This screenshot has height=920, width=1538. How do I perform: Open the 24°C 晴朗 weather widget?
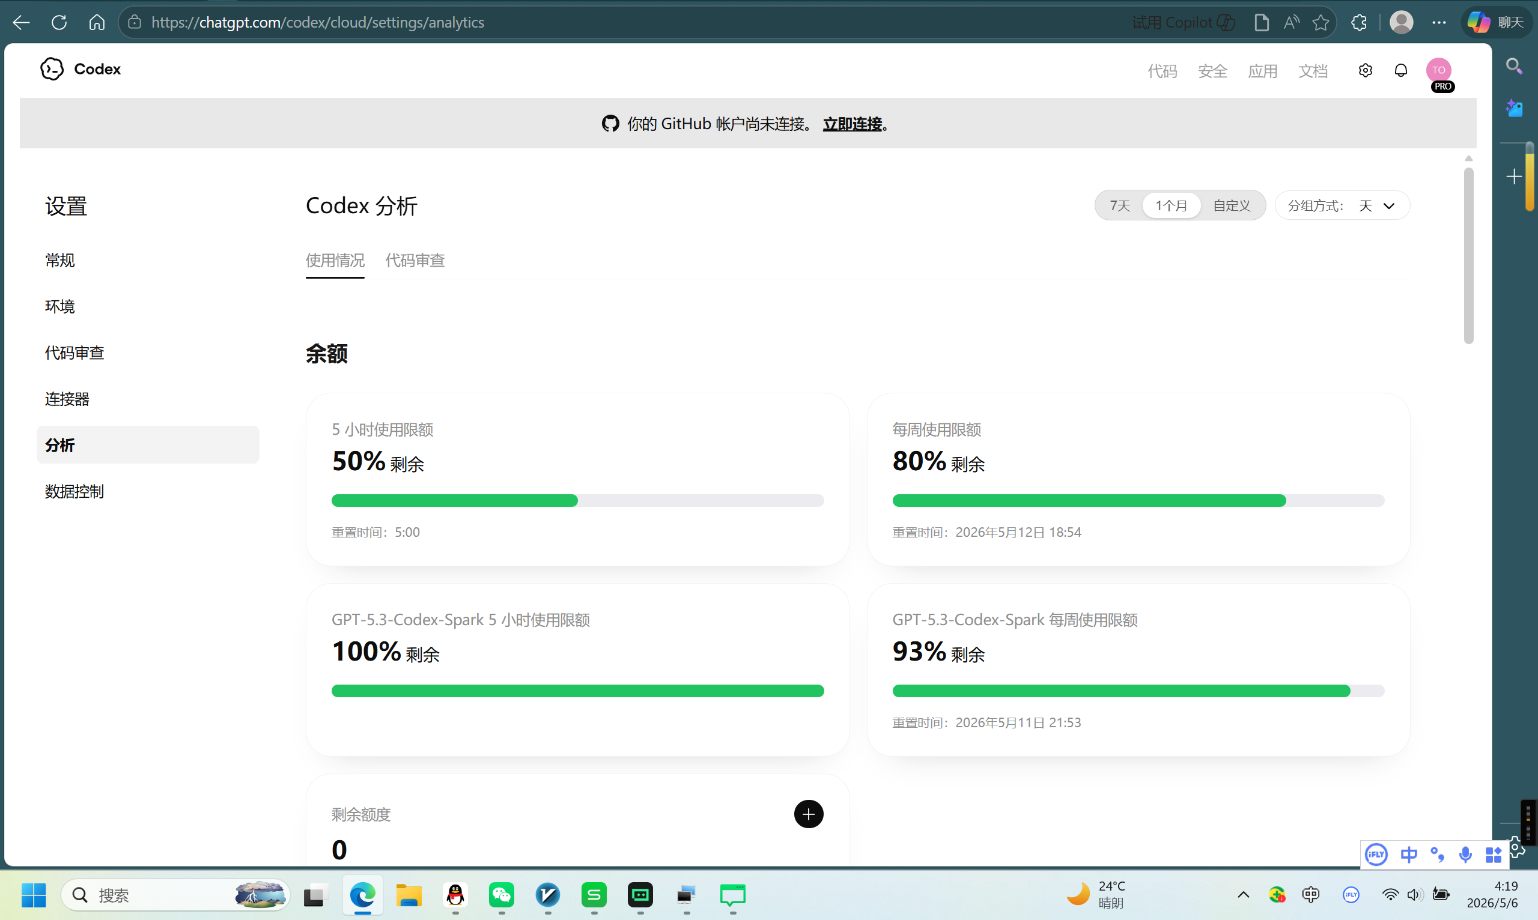click(x=1096, y=895)
